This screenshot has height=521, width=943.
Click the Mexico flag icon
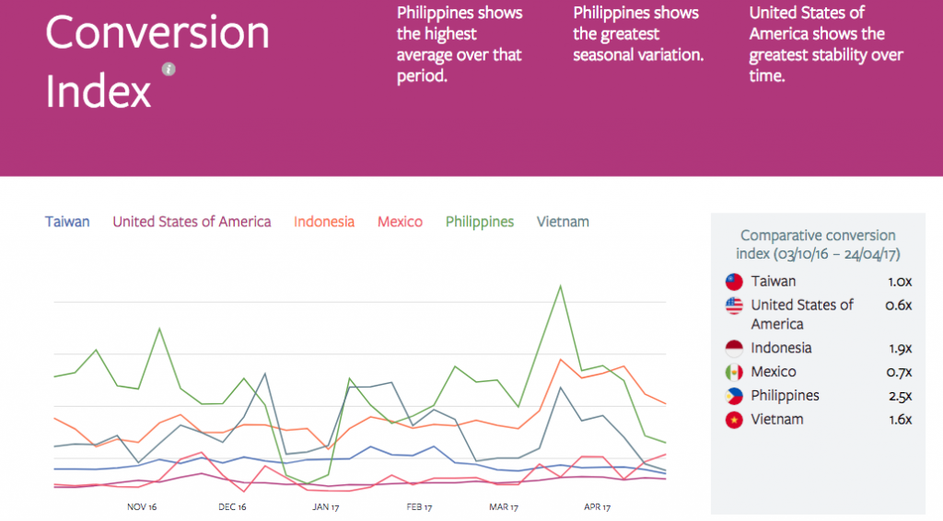tap(734, 373)
